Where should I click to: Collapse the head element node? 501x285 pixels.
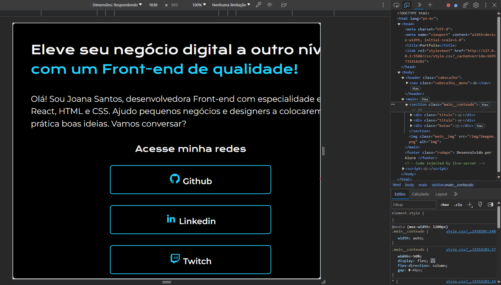tap(399, 24)
